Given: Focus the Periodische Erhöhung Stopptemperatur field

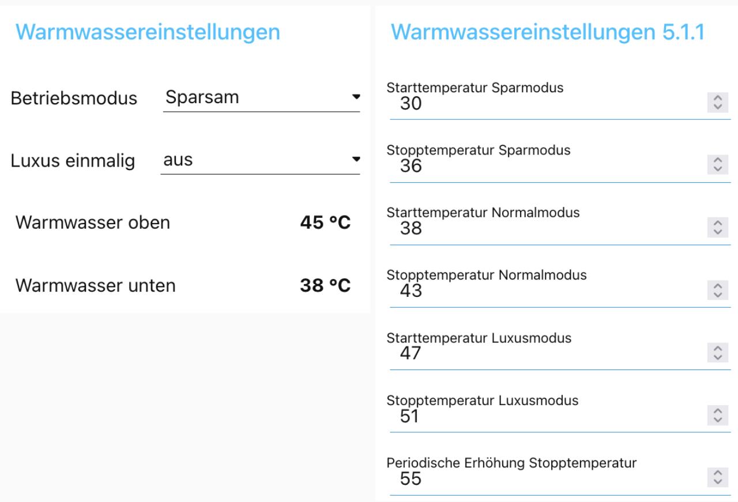Looking at the screenshot, I should pos(542,479).
